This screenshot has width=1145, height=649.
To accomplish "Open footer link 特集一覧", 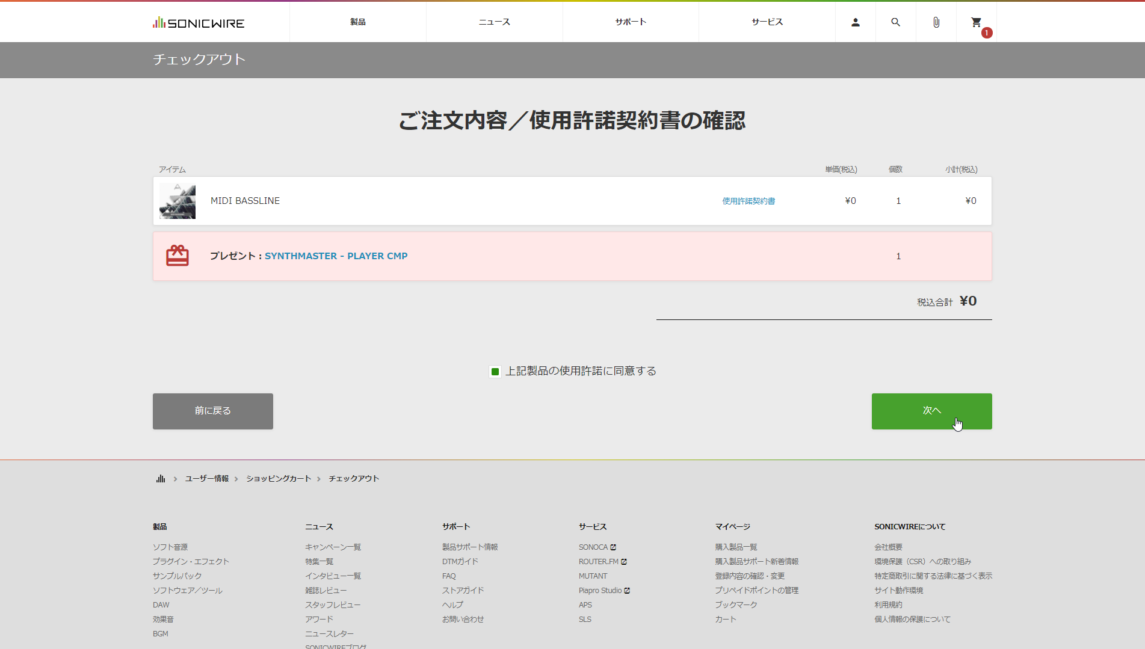I will click(319, 562).
